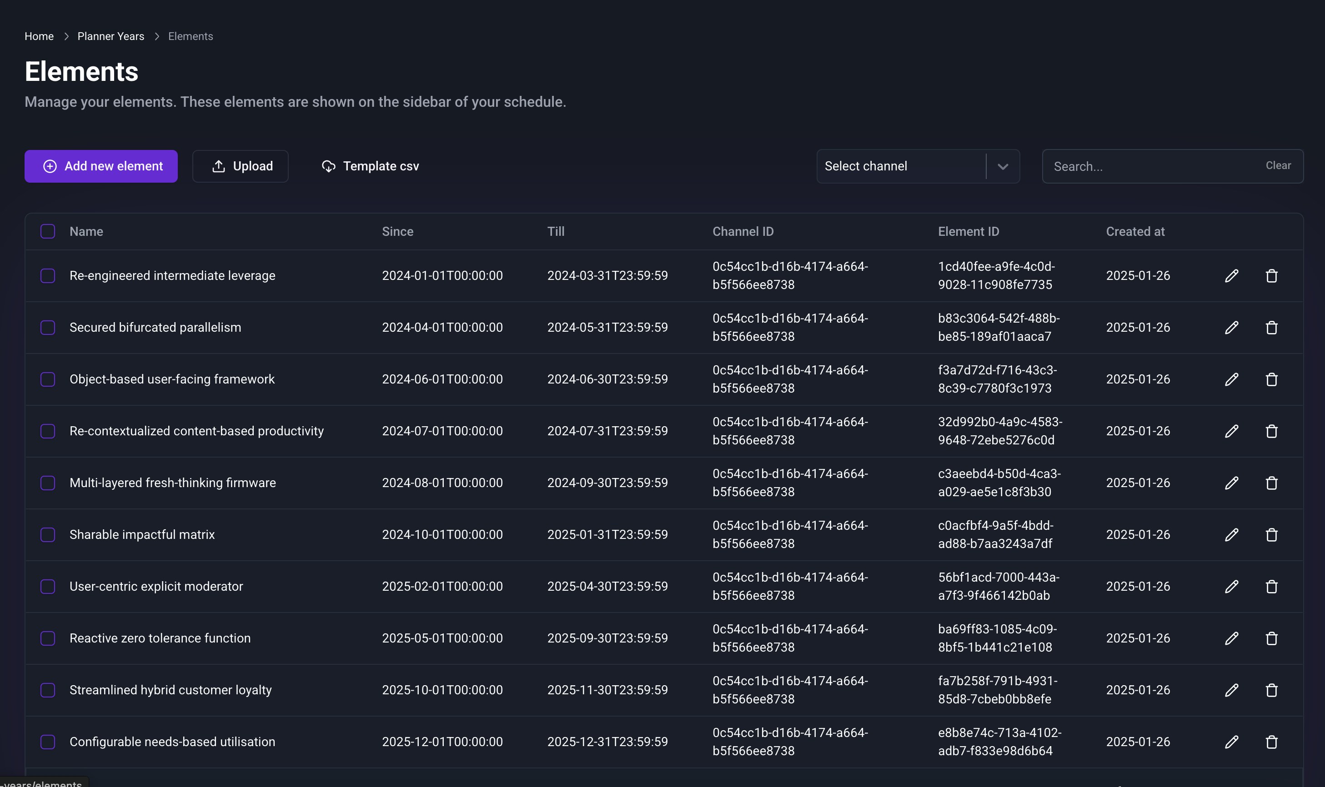Download the Template csv
Viewport: 1325px width, 787px height.
pos(371,166)
